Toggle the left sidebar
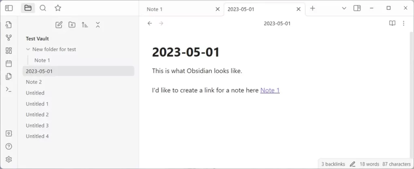The image size is (414, 169). click(x=9, y=8)
